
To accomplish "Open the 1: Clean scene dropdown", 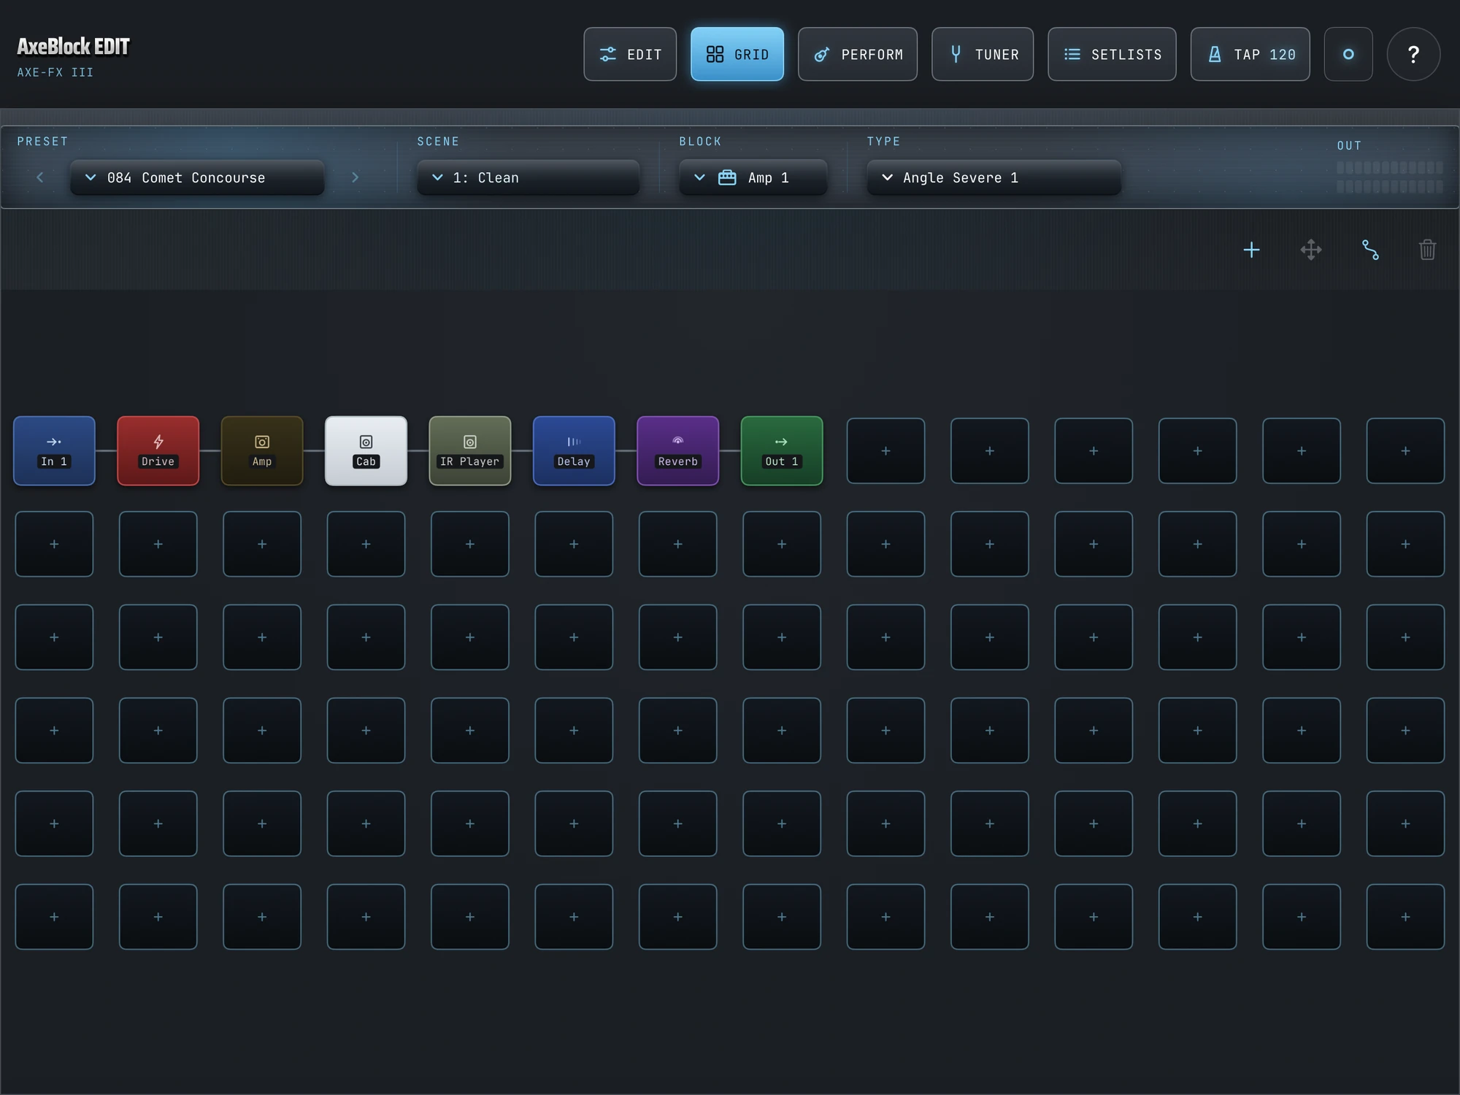I will tap(528, 177).
